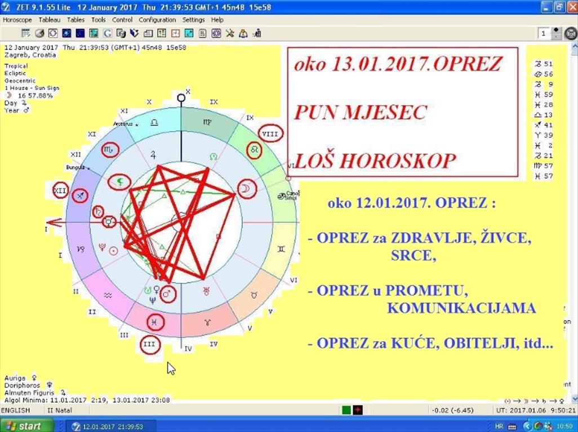Click the G icon in the toolbar
The height and width of the screenshot is (432, 578).
107,33
